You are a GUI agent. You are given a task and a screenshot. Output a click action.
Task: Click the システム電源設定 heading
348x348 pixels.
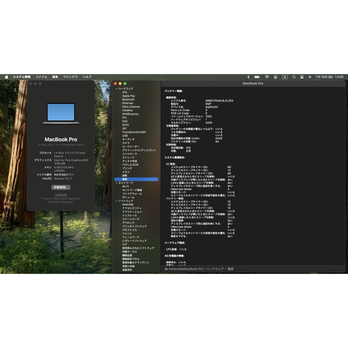(x=175, y=158)
